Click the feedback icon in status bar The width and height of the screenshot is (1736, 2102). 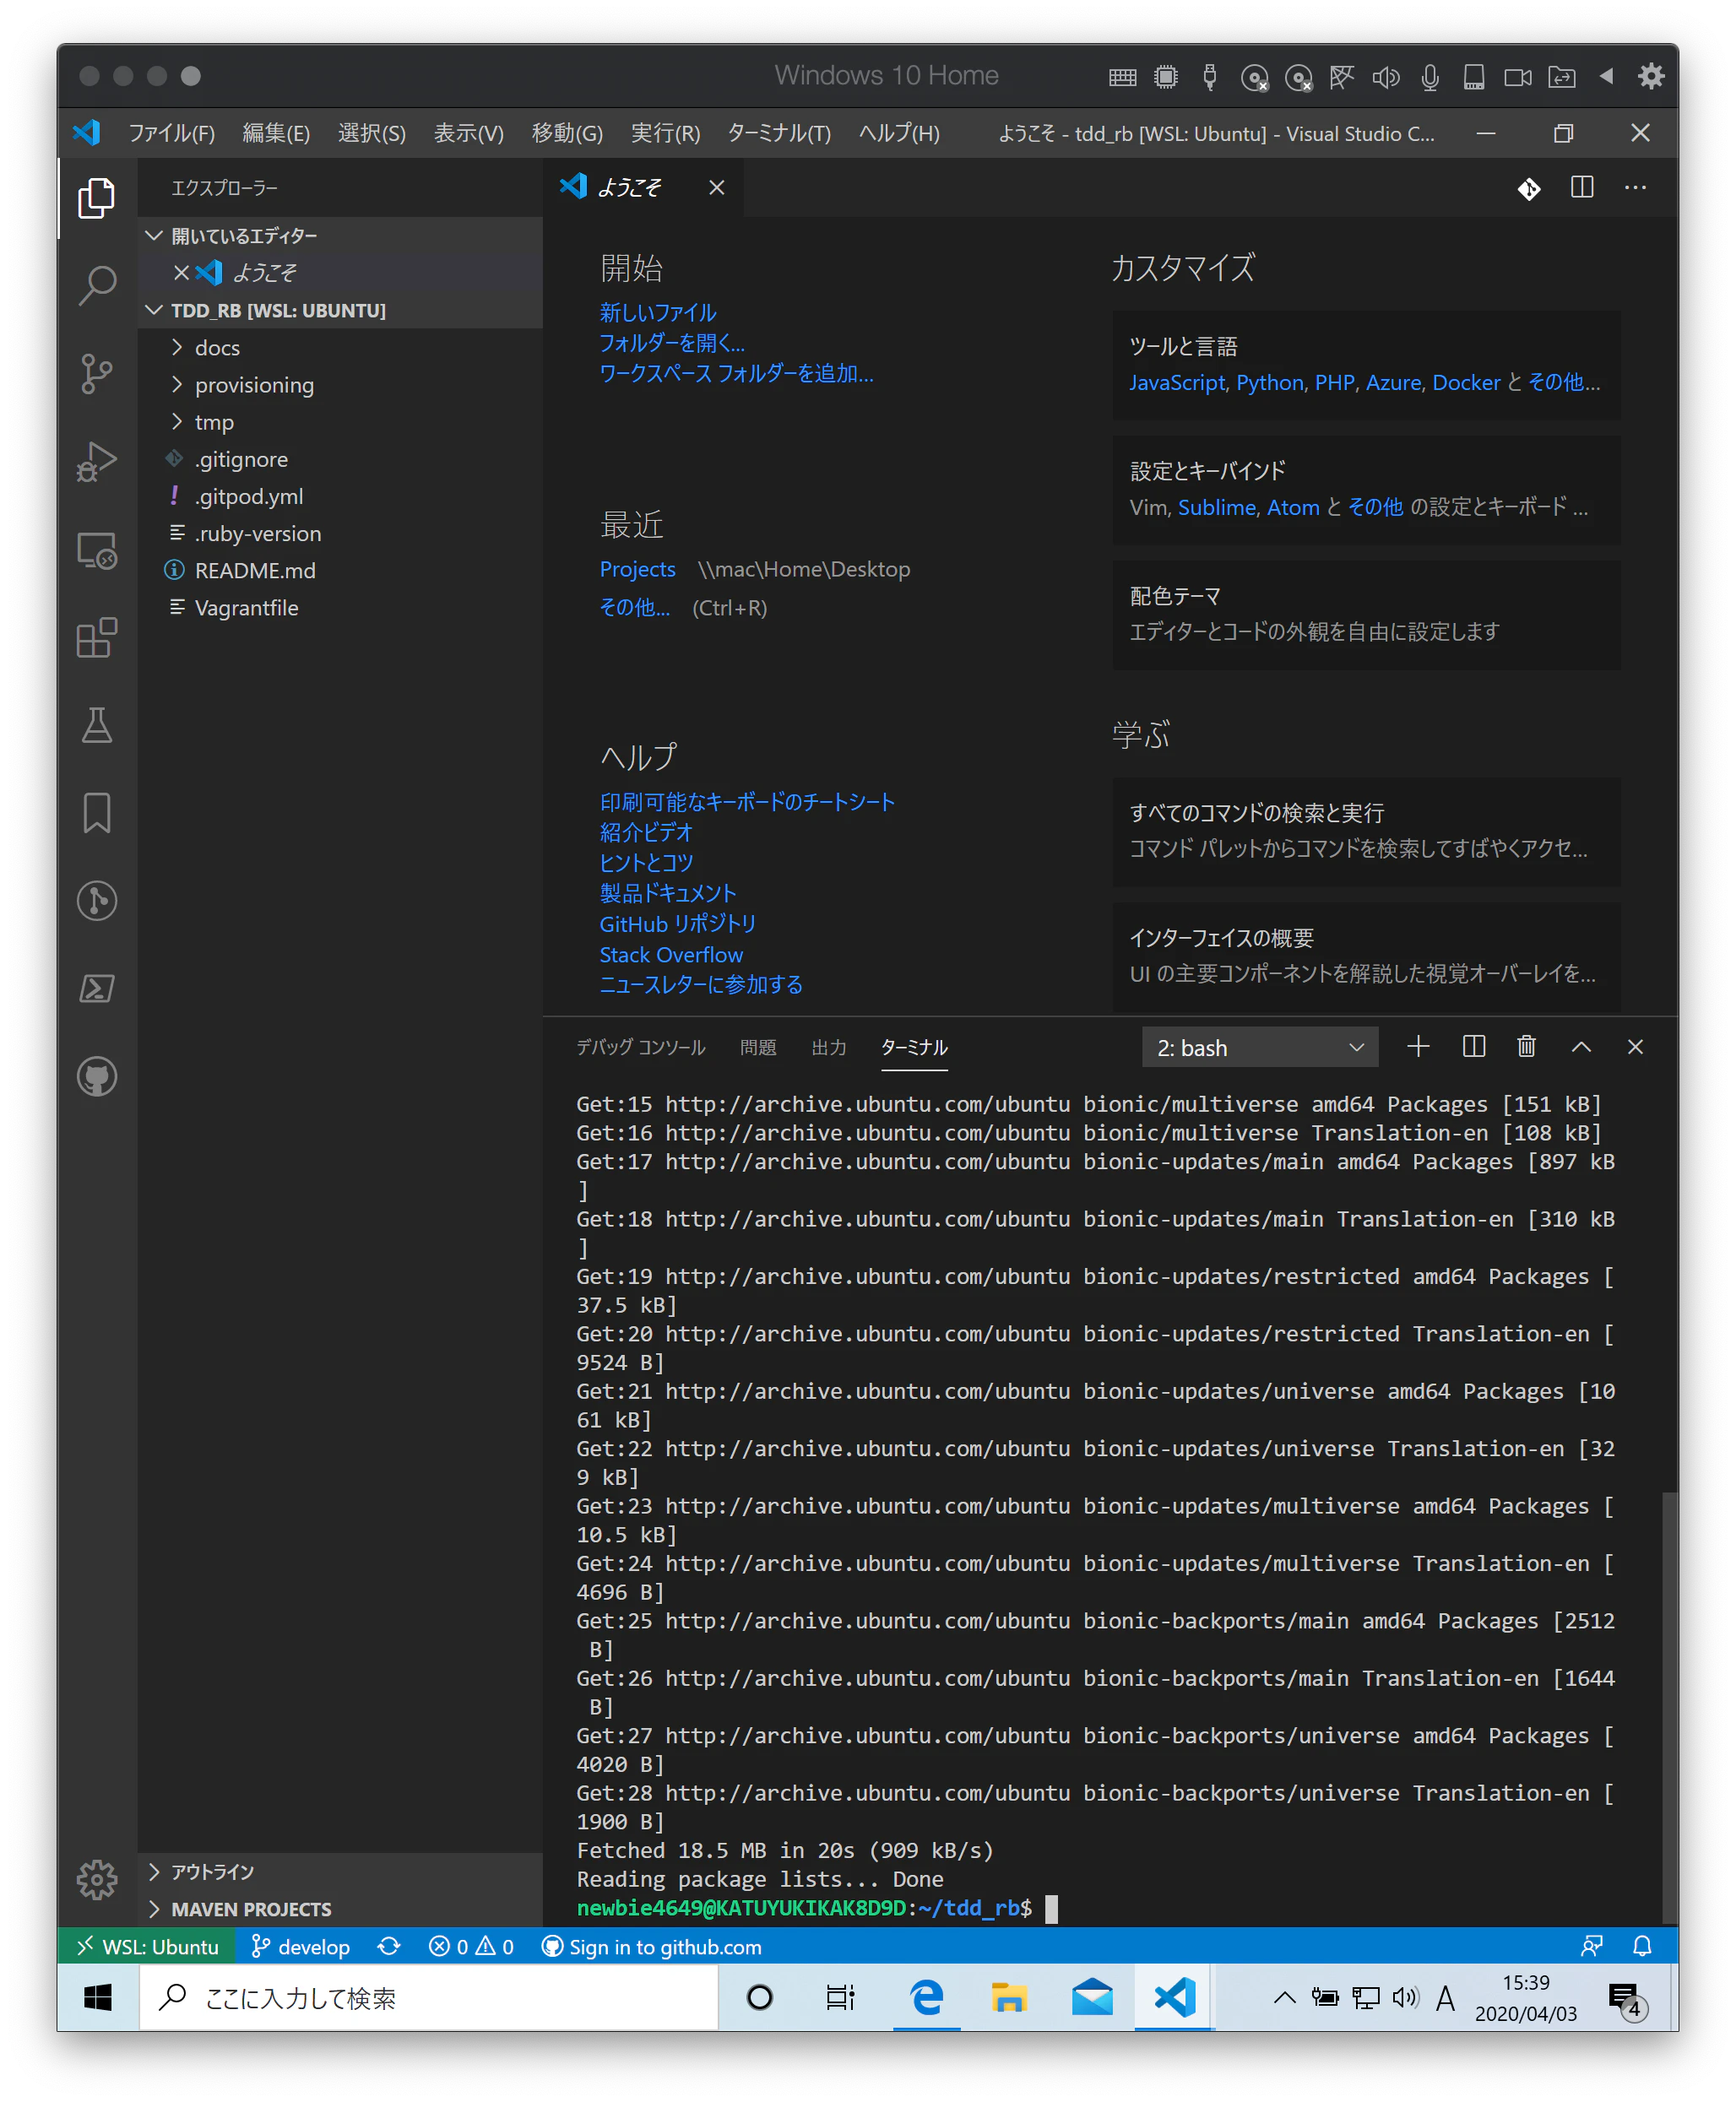point(1591,1946)
